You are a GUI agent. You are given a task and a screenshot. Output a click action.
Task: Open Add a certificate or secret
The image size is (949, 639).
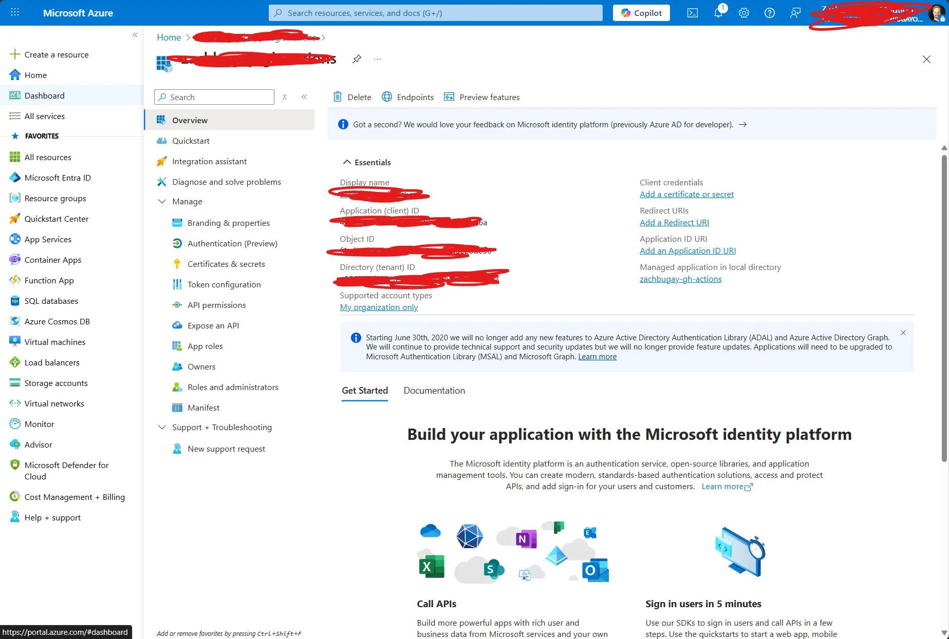(686, 194)
